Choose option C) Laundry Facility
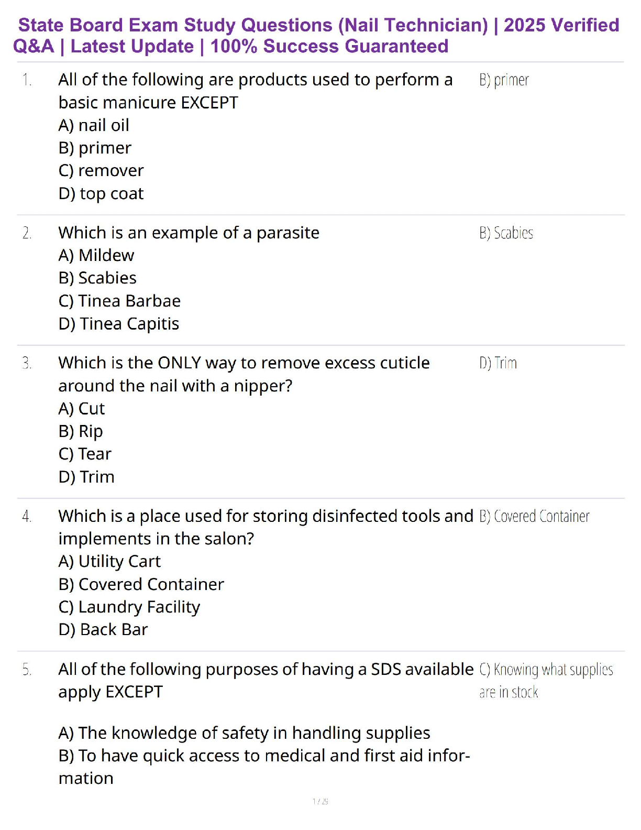 tap(129, 607)
